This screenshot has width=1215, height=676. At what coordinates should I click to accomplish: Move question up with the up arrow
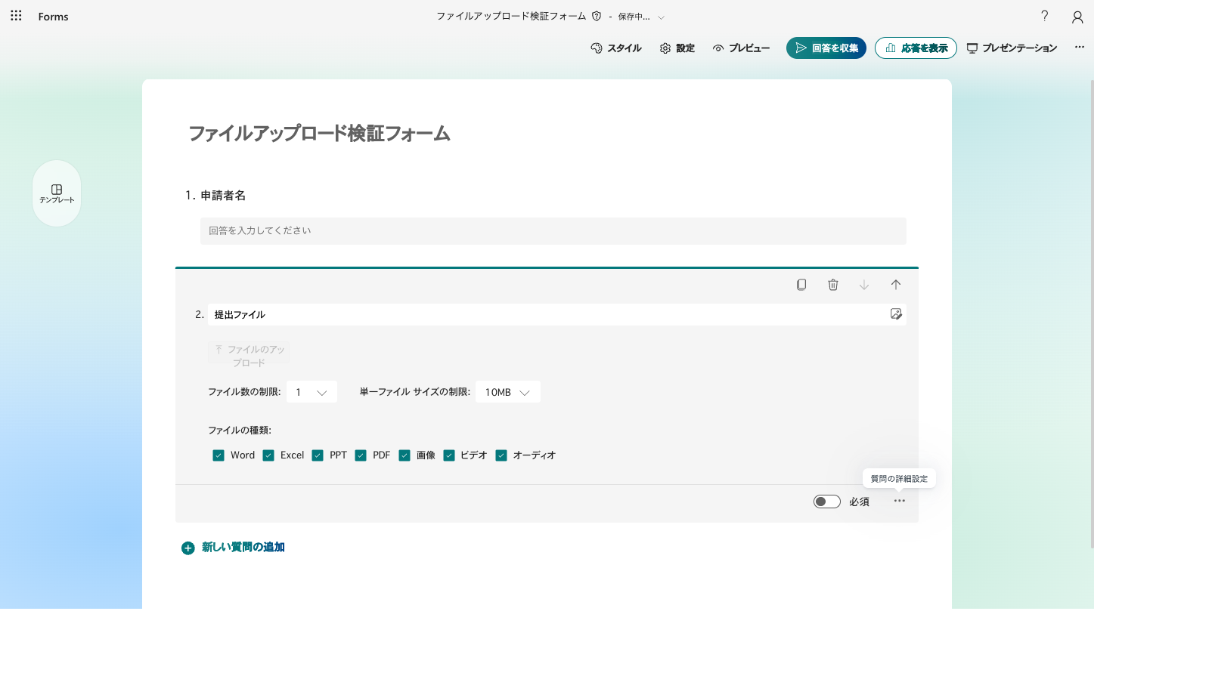pos(896,285)
